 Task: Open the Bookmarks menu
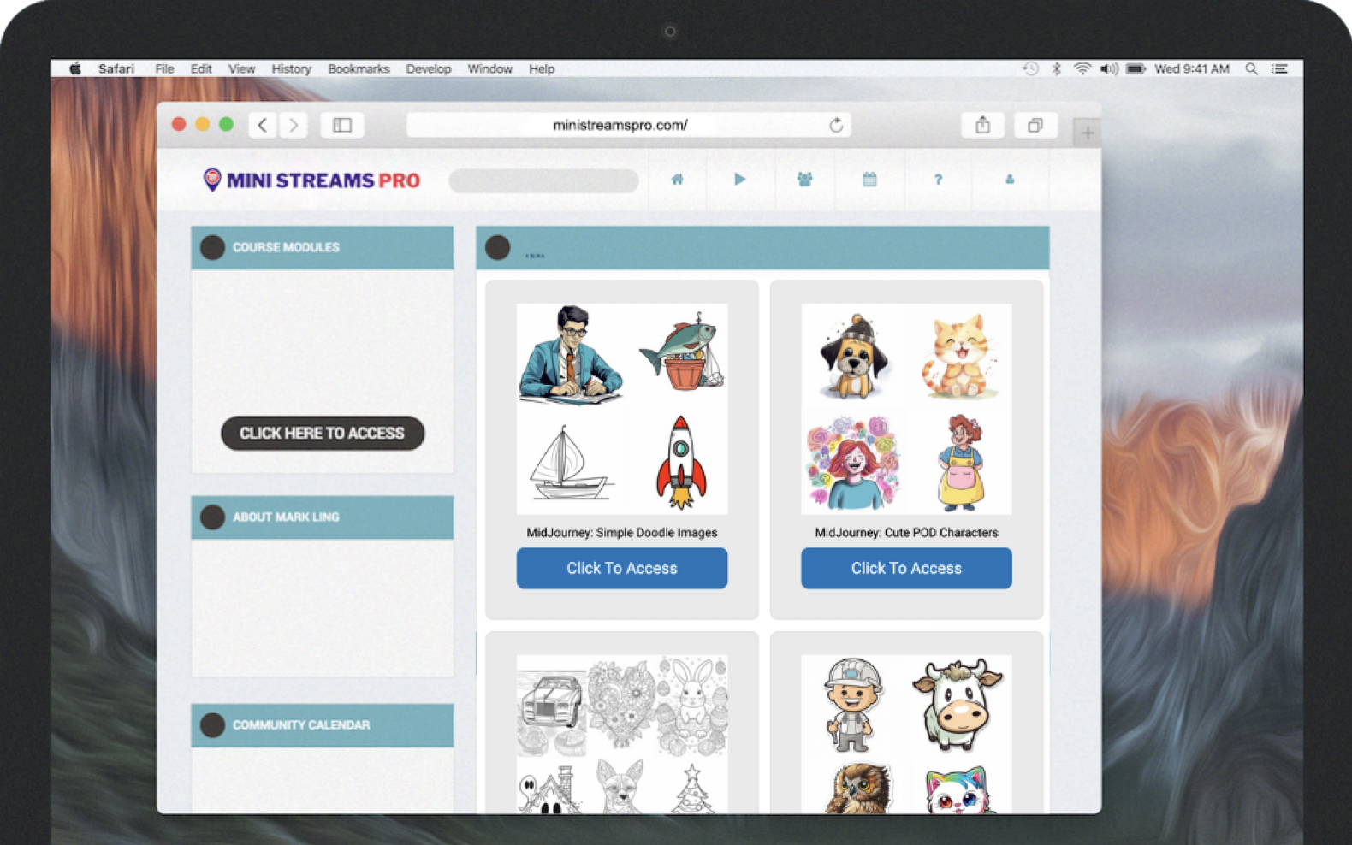[359, 68]
